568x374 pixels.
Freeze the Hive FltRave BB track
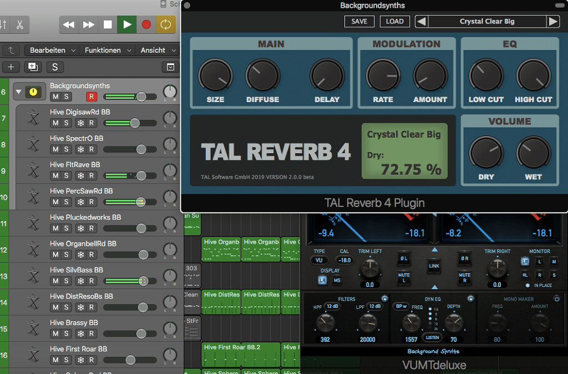[x=80, y=176]
